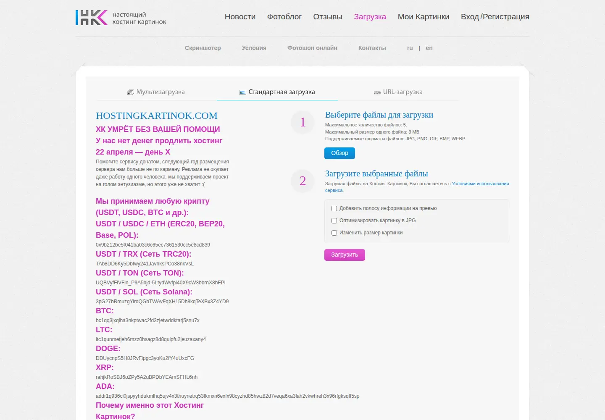Image resolution: width=605 pixels, height=420 pixels.
Task: Open Отзывы page
Action: click(x=328, y=17)
